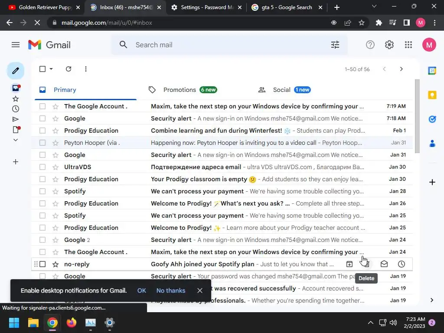Click the Search mail field
This screenshot has height=333, width=444.
pyautogui.click(x=229, y=45)
